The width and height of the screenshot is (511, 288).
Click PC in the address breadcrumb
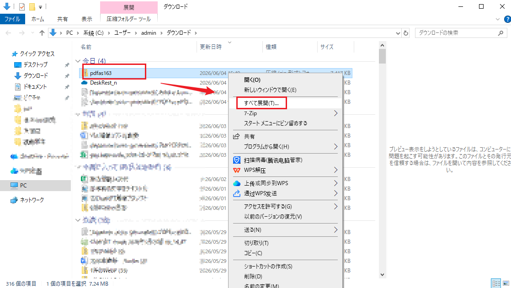click(69, 33)
